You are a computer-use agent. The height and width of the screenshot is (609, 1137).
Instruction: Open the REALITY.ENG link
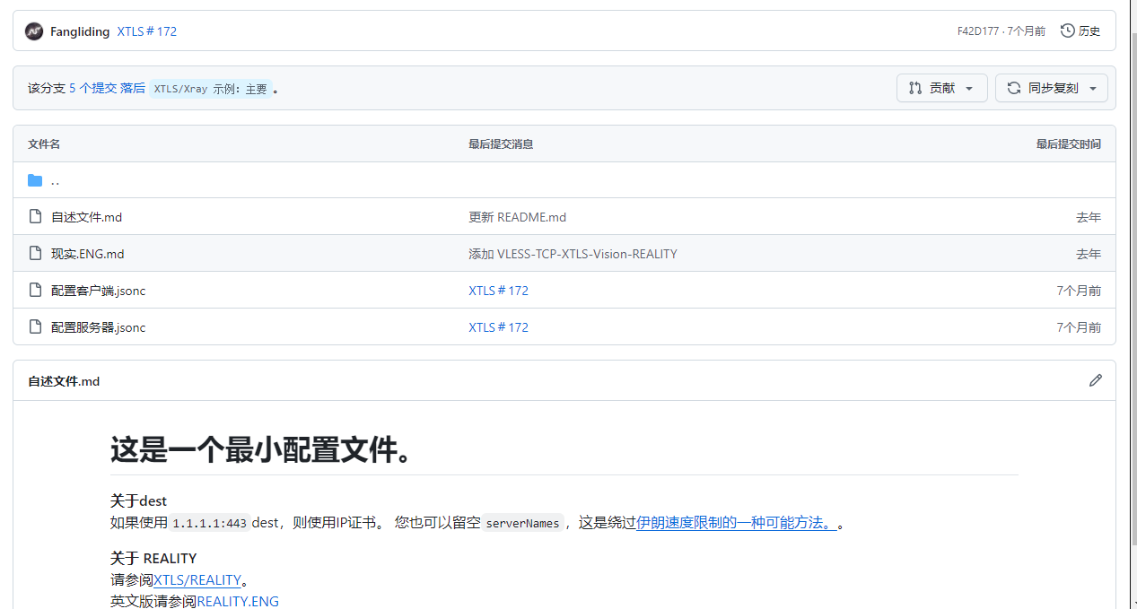click(x=238, y=601)
